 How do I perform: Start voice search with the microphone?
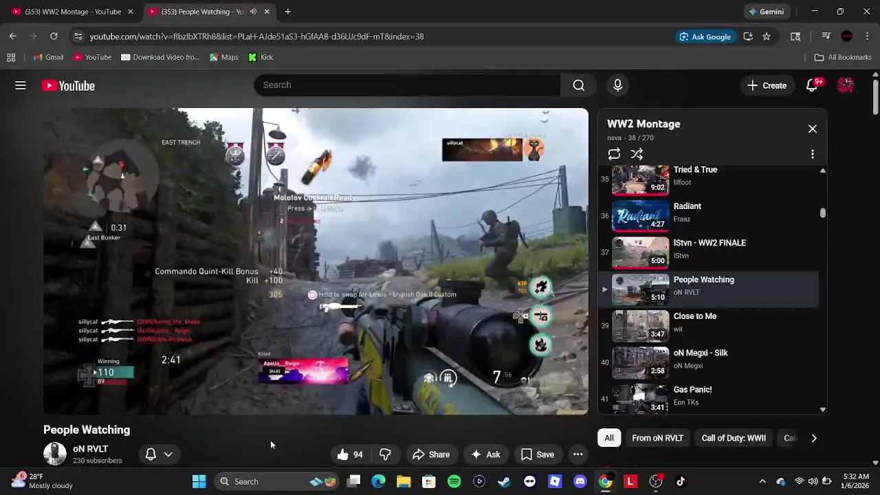click(617, 85)
